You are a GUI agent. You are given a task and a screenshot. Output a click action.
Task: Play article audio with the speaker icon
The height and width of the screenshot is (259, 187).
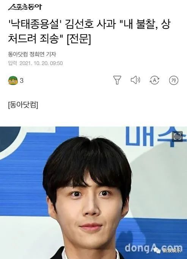click(135, 80)
